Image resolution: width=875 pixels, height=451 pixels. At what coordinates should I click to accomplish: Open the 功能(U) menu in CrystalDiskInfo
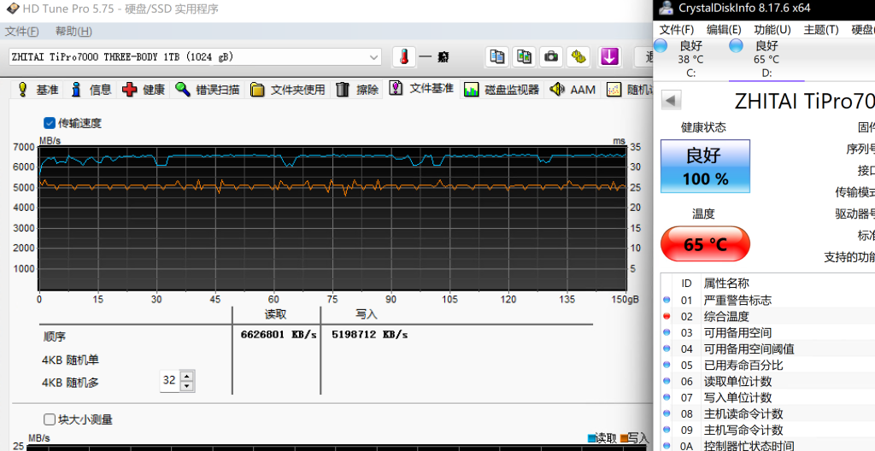(772, 30)
